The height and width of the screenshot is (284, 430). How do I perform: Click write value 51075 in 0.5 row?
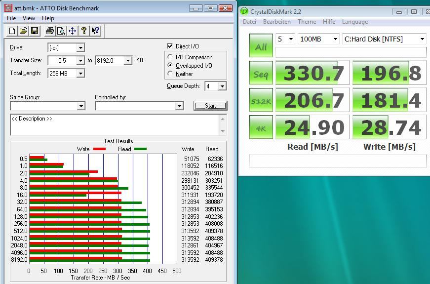pos(192,159)
